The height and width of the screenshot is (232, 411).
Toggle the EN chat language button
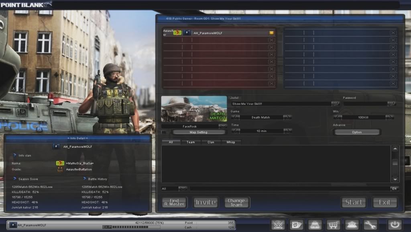(394, 189)
